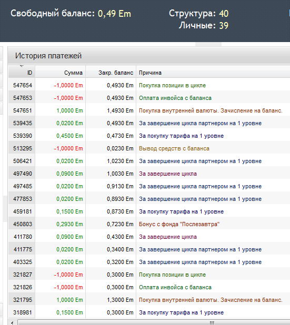Click 1,0000 Em amount in row 547651

coord(69,110)
